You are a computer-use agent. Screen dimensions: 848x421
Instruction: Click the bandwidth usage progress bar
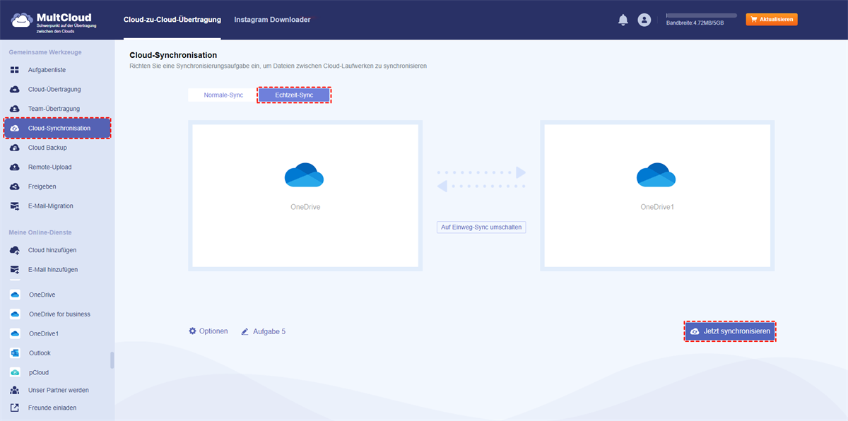click(702, 15)
